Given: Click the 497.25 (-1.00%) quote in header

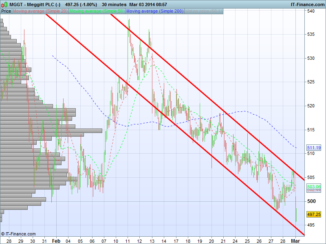Looking at the screenshot, I should (x=81, y=4).
